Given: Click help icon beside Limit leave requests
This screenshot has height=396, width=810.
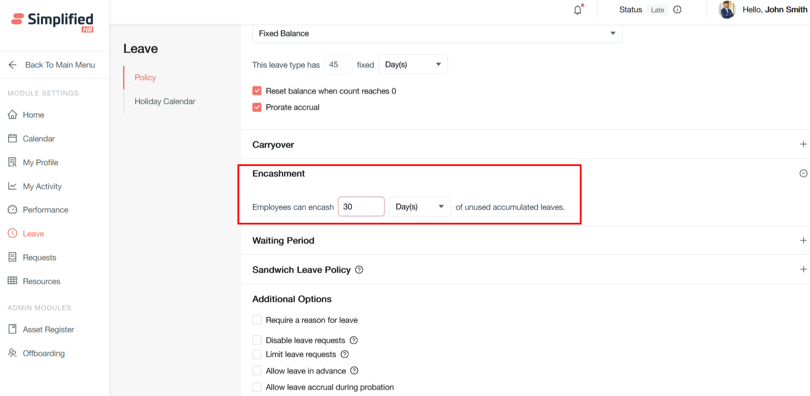Looking at the screenshot, I should 345,354.
